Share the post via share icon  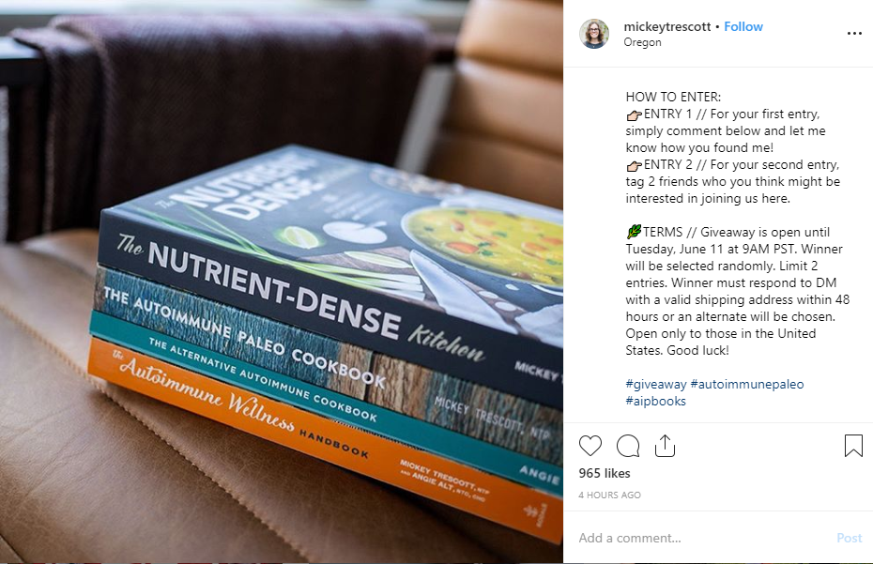[x=665, y=446]
